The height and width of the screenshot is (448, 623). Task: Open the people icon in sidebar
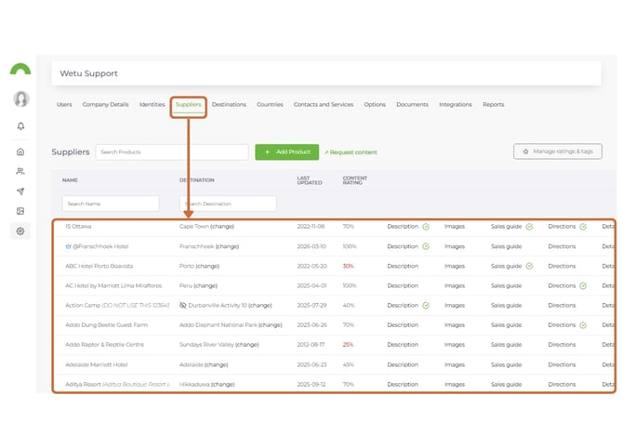[20, 171]
